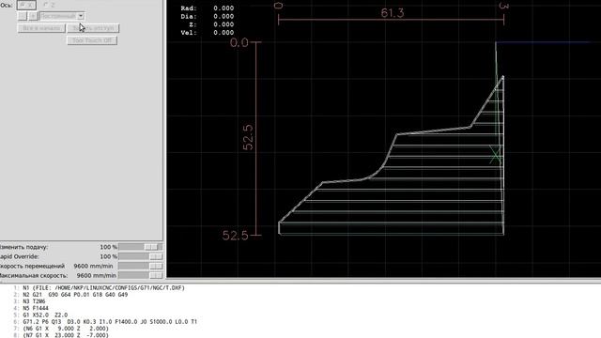Click the jog minus button
Viewport: 601px width, 338px height.
23,16
